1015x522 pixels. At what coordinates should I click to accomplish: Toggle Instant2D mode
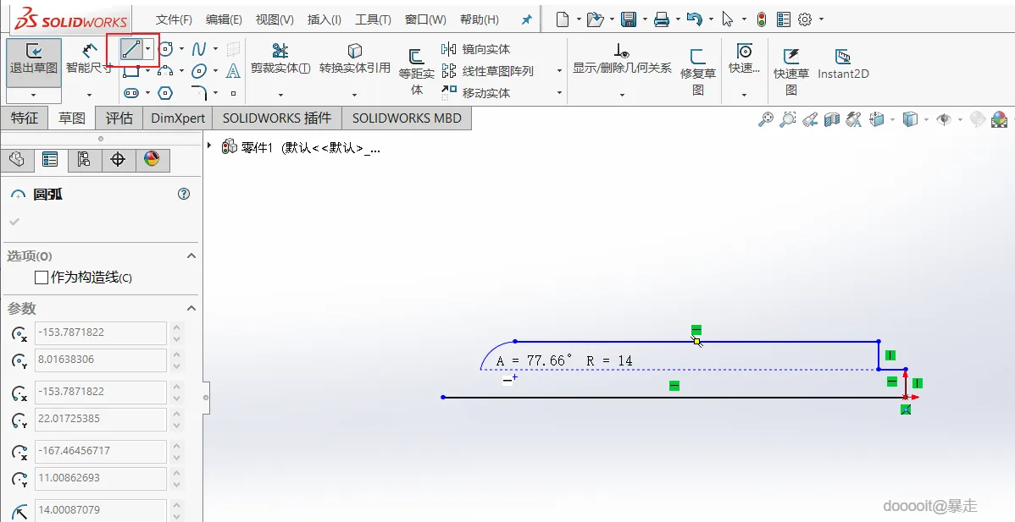click(x=843, y=64)
